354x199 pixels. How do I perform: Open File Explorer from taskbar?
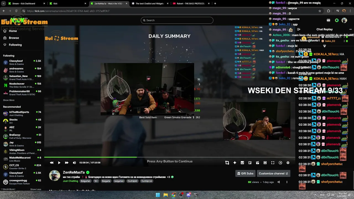[x=165, y=195]
